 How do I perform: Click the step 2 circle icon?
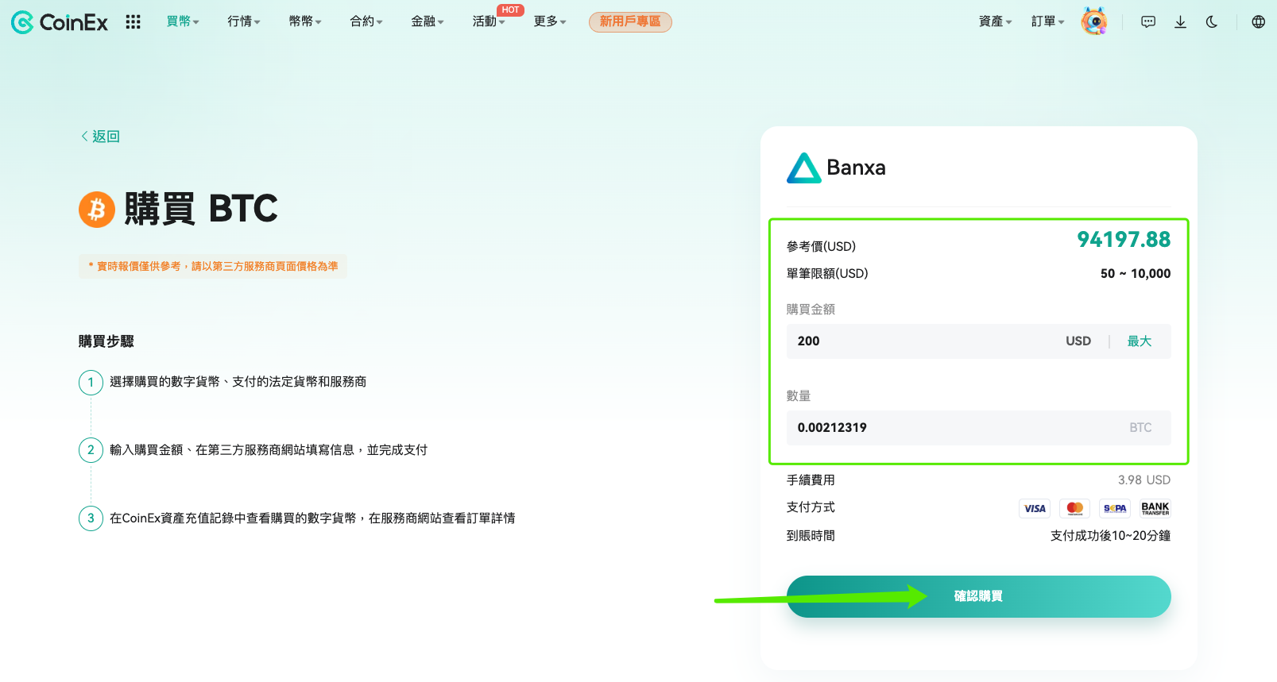pos(91,450)
